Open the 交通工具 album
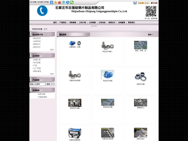The image size is (188, 141). [37, 60]
